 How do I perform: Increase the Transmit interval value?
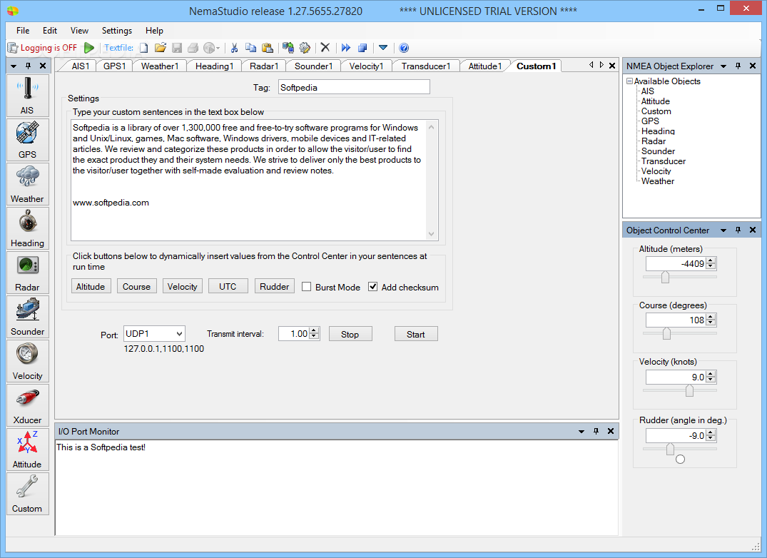coord(314,330)
